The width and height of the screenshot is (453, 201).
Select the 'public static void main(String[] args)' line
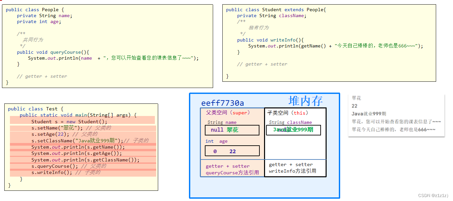click(x=78, y=115)
